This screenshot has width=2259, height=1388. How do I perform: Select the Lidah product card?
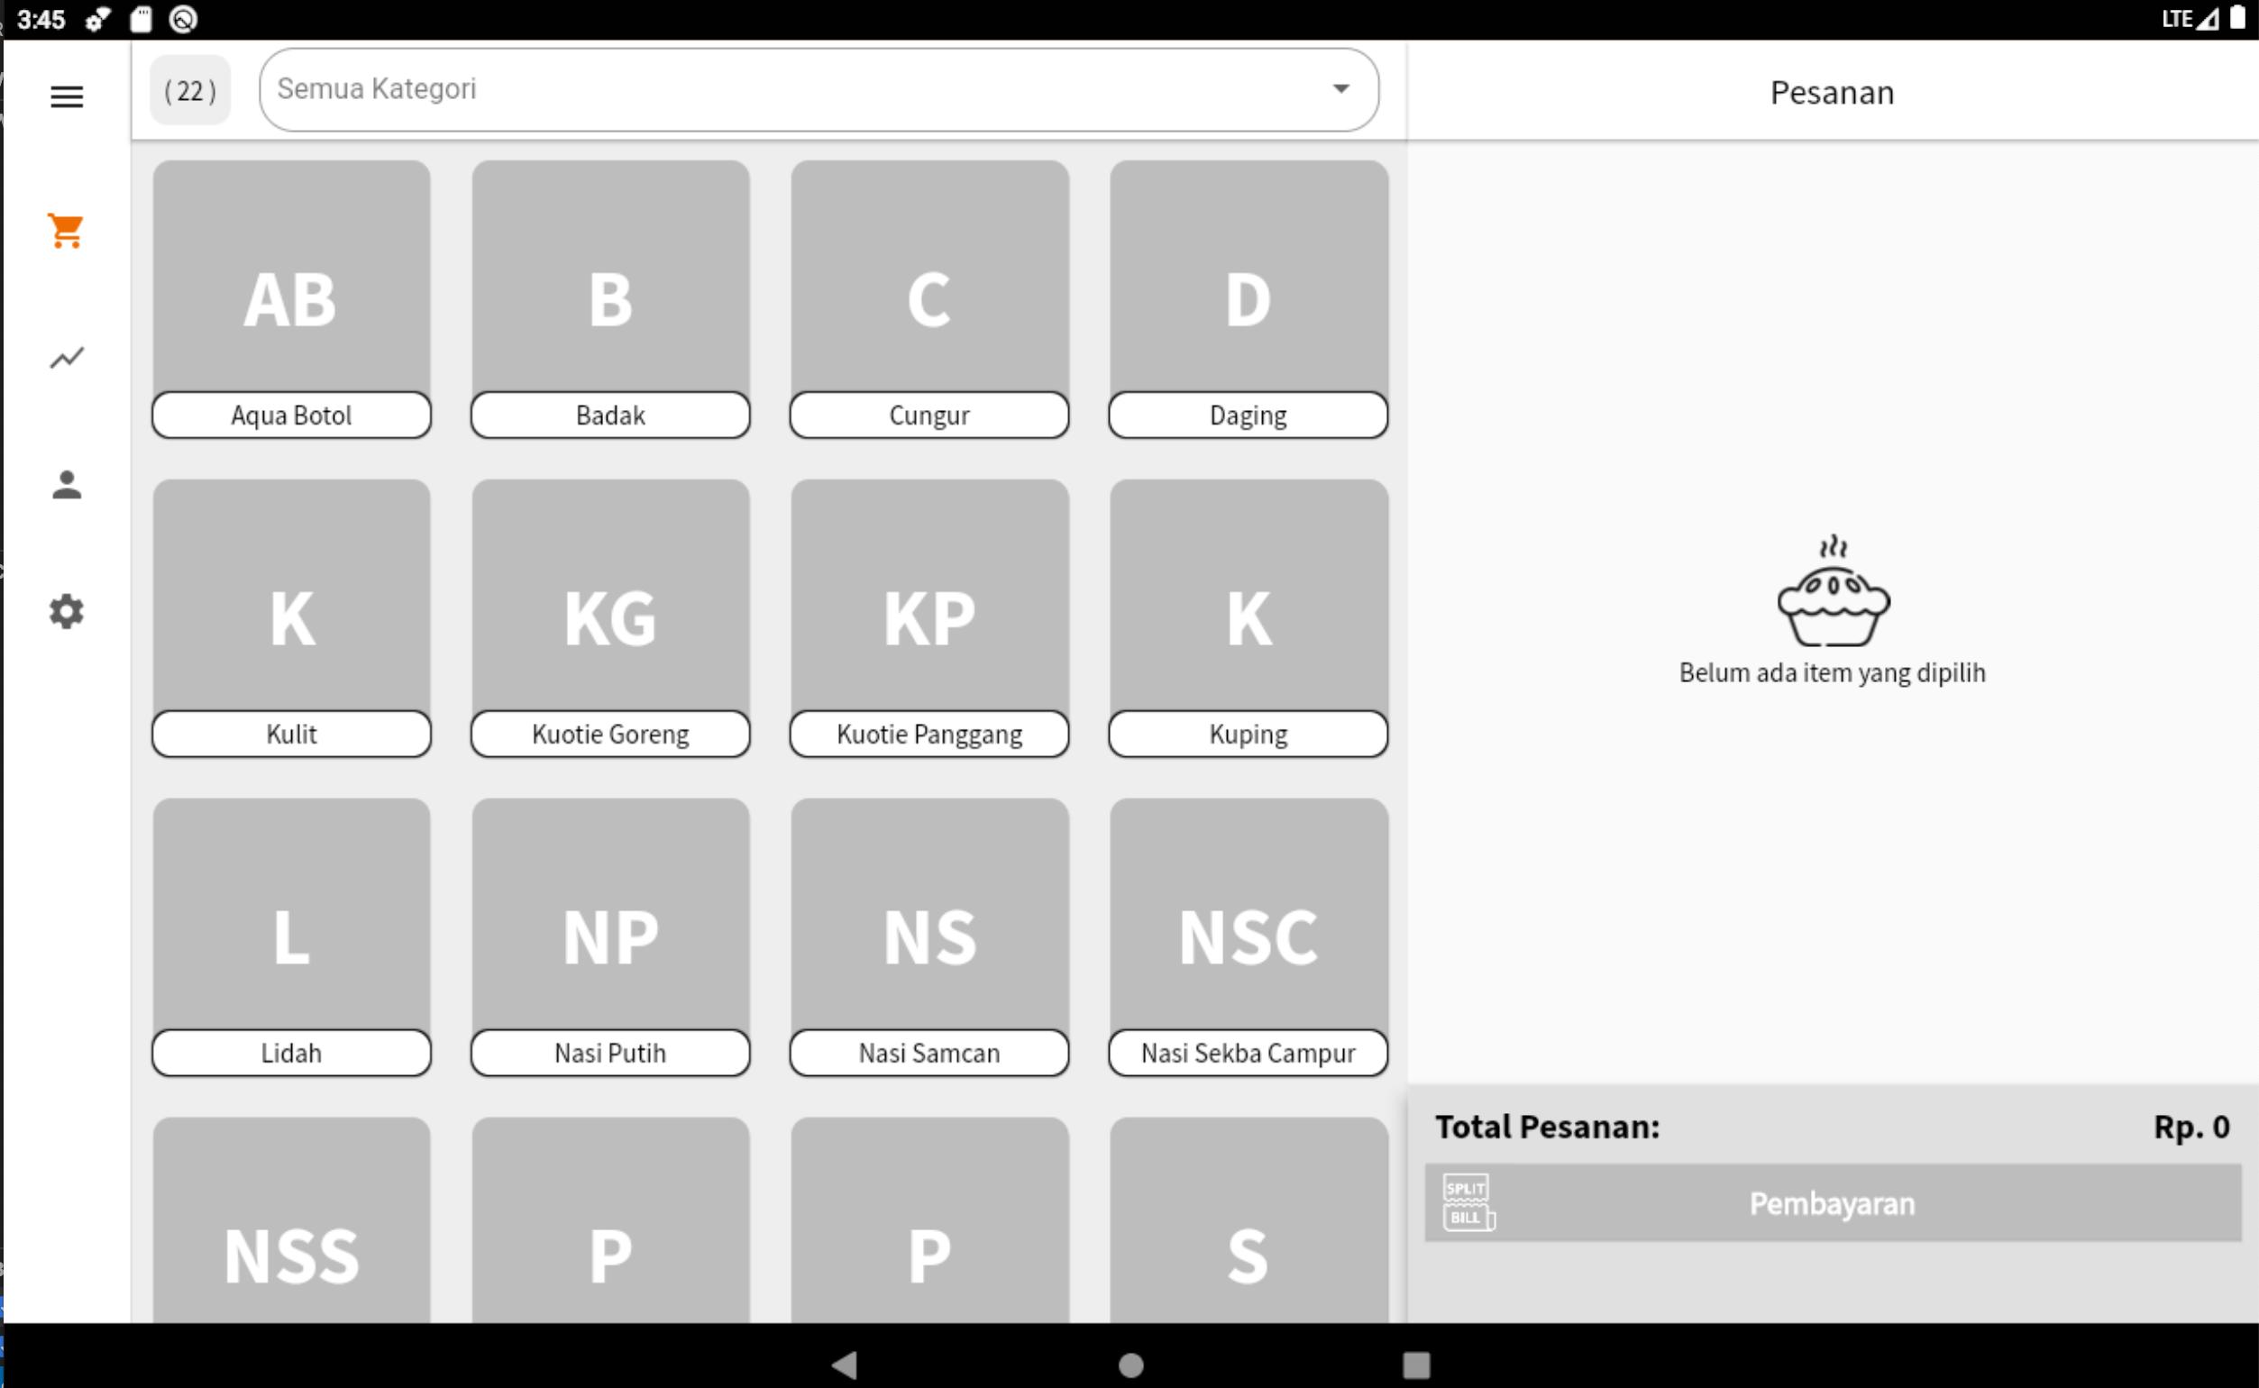(x=290, y=936)
